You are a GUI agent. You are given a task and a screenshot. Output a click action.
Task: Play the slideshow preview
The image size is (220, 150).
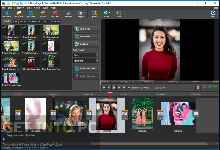click(114, 87)
